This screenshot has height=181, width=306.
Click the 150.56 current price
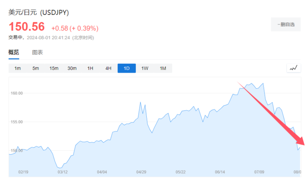click(x=27, y=26)
